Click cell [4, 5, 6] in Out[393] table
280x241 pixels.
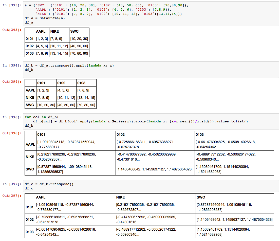(x=42, y=46)
